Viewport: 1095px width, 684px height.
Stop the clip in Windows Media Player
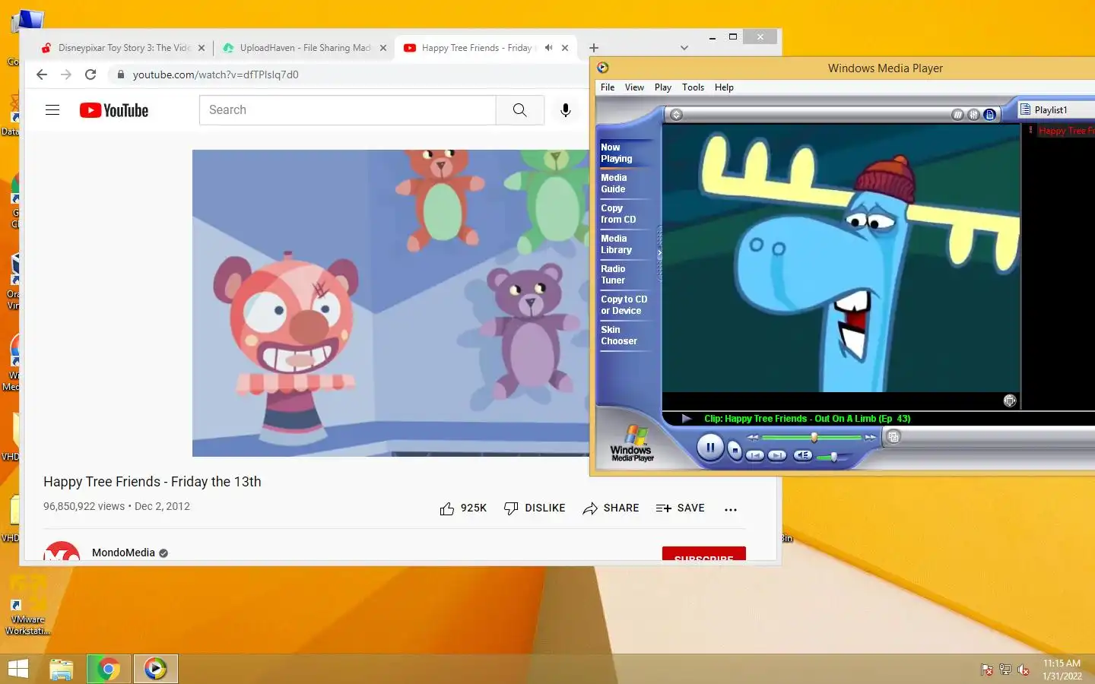735,451
